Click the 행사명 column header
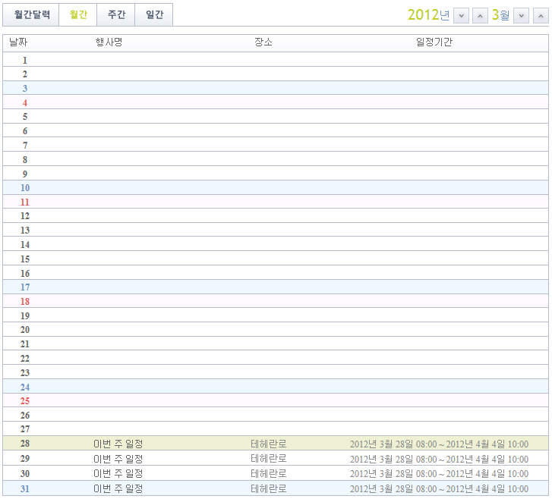The width and height of the screenshot is (552, 499). point(109,42)
